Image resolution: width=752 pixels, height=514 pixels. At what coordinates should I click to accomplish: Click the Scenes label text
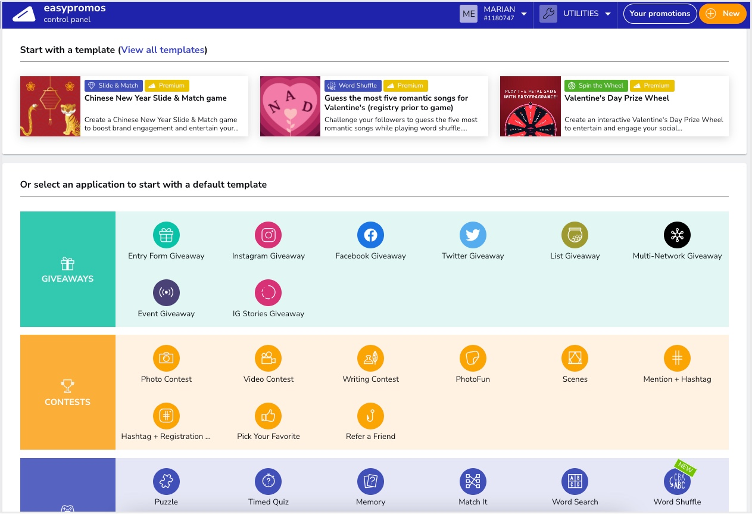click(x=575, y=379)
